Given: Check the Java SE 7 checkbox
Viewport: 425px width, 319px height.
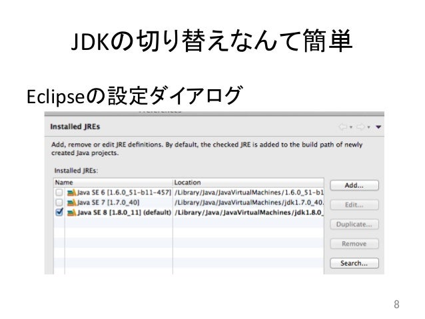Looking at the screenshot, I should pos(59,202).
